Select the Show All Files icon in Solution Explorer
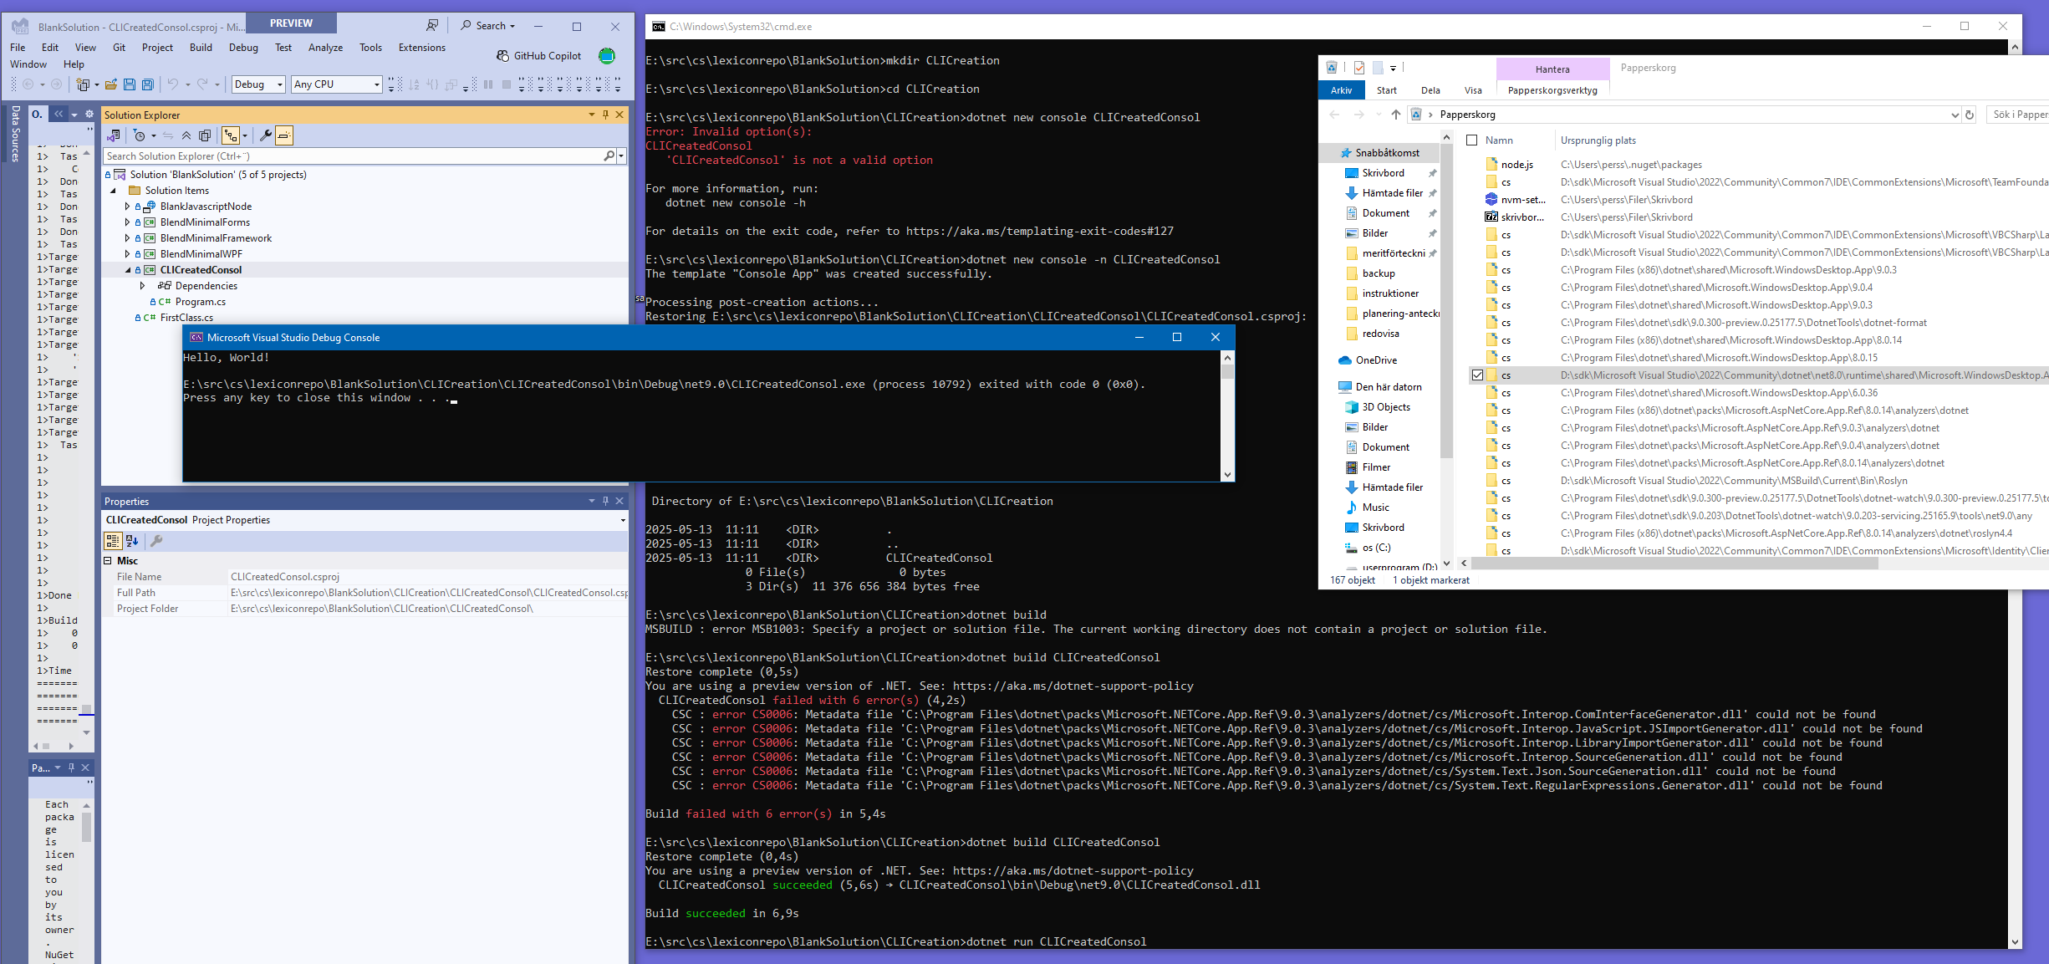2049x964 pixels. pyautogui.click(x=206, y=135)
